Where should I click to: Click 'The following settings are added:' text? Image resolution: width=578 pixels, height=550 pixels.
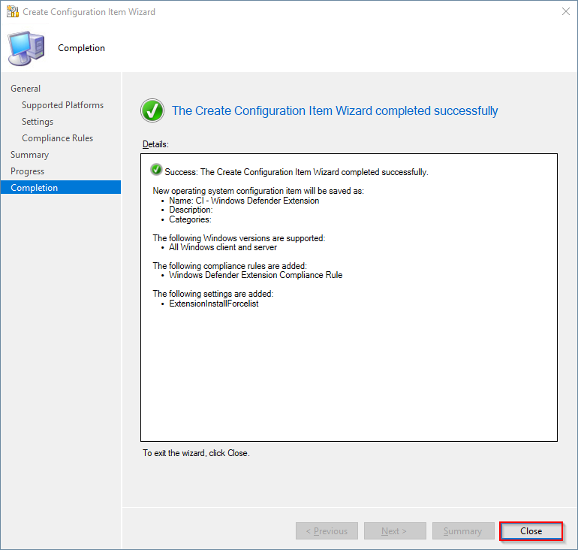point(213,294)
